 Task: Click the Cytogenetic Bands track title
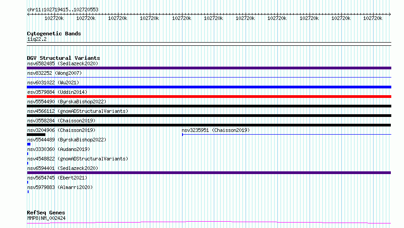(54, 34)
